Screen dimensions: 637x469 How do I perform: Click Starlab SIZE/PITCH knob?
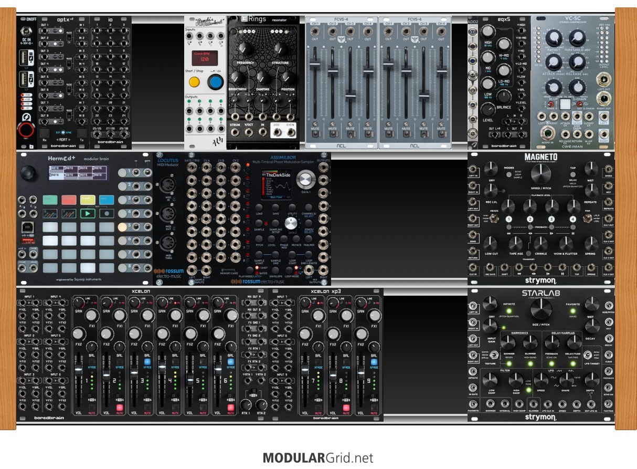(x=541, y=309)
